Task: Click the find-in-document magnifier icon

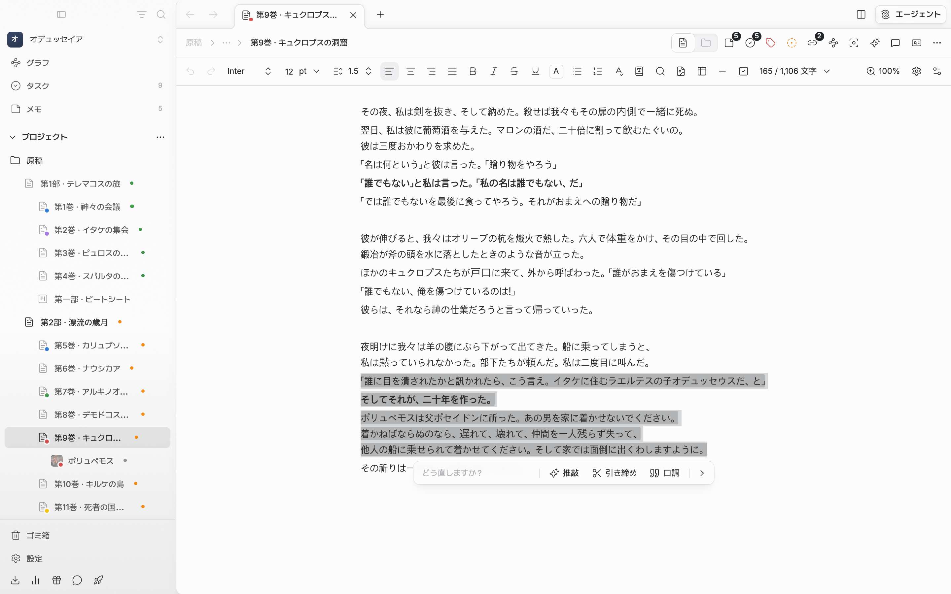Action: pyautogui.click(x=660, y=71)
